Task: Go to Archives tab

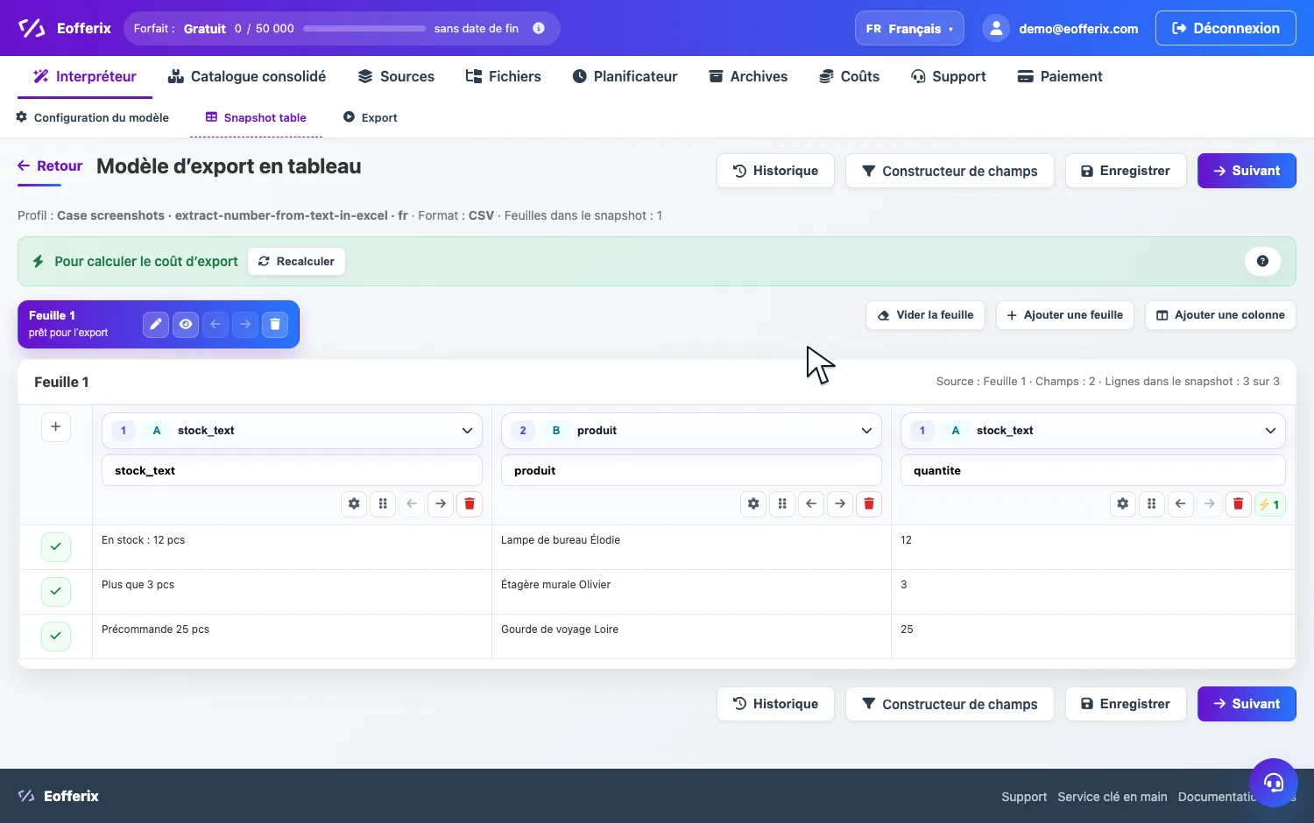Action: coord(748,76)
